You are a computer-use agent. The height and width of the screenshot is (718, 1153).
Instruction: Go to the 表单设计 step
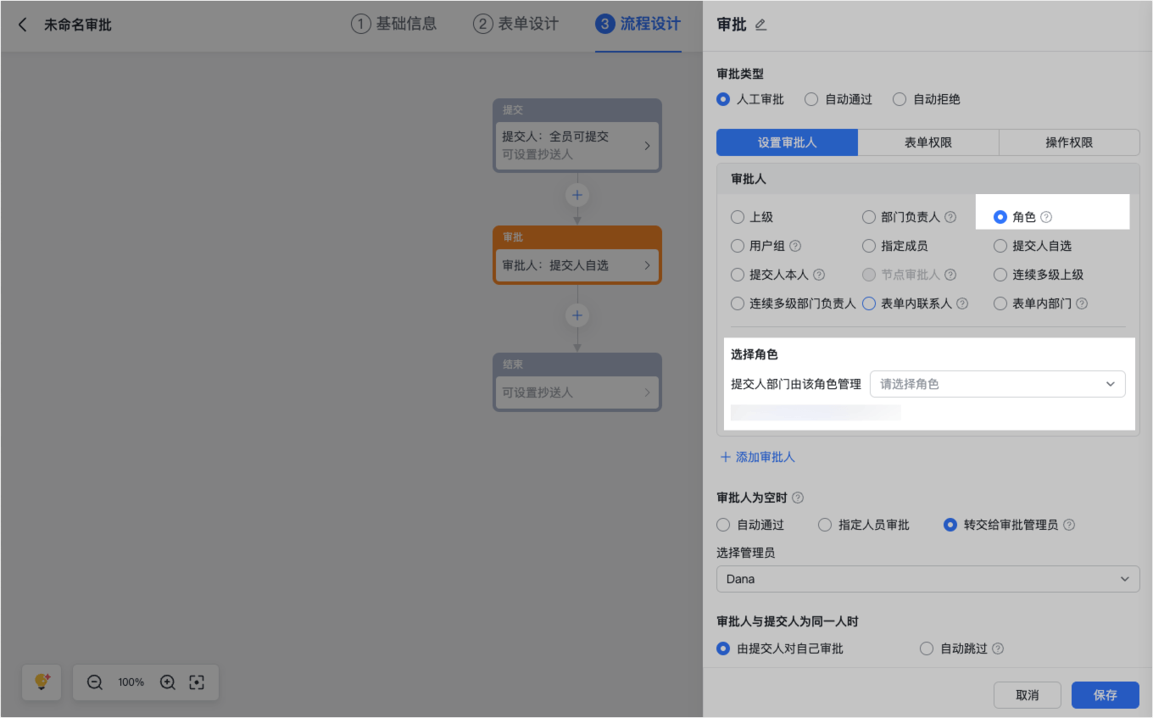[x=515, y=24]
